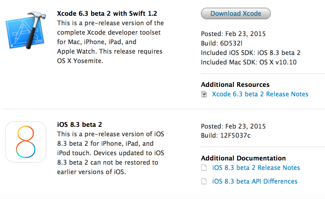Click the page icon beside iOS 8.3 beta 2 Release Notes
This screenshot has width=325, height=199.
tap(204, 168)
